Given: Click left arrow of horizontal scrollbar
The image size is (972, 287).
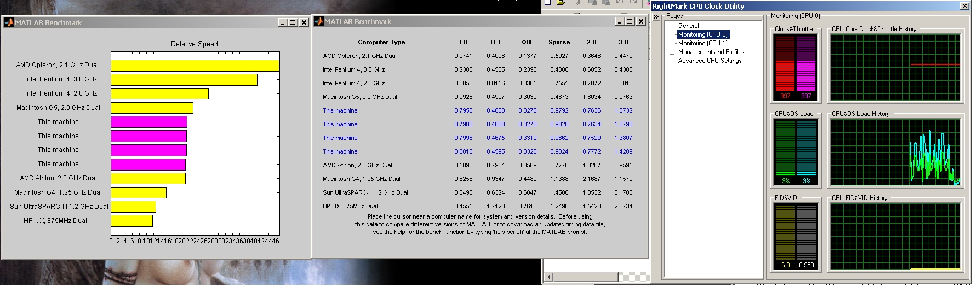Looking at the screenshot, I should [x=549, y=277].
